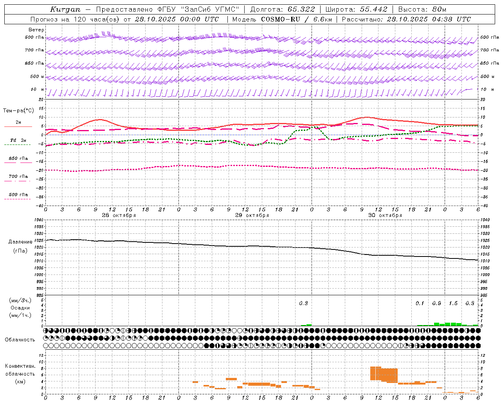Click the Td 2м dew point legend label
The width and height of the screenshot is (501, 401).
(x=18, y=140)
